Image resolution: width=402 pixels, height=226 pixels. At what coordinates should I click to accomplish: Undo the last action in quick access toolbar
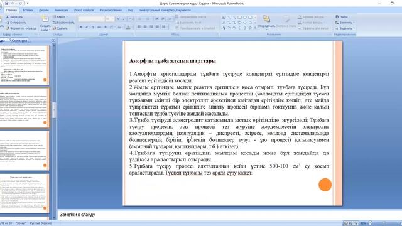point(13,3)
